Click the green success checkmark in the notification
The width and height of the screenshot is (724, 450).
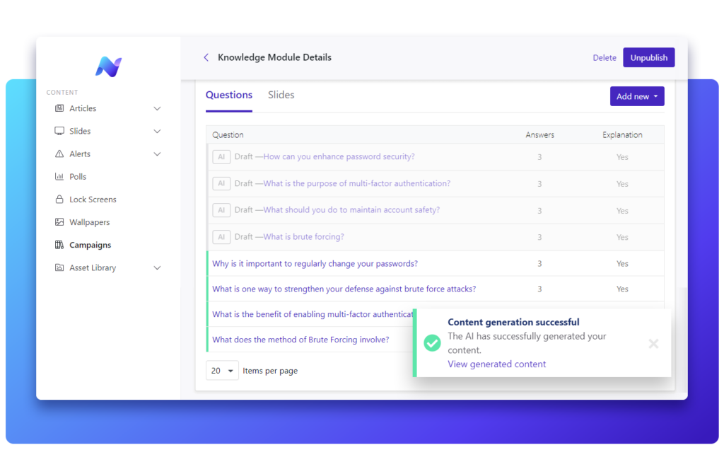click(x=432, y=343)
